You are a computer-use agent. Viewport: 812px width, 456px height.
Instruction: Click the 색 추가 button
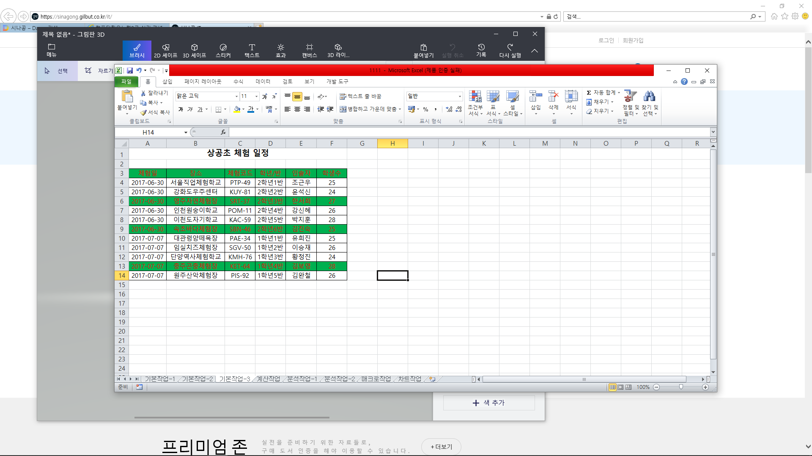point(488,403)
